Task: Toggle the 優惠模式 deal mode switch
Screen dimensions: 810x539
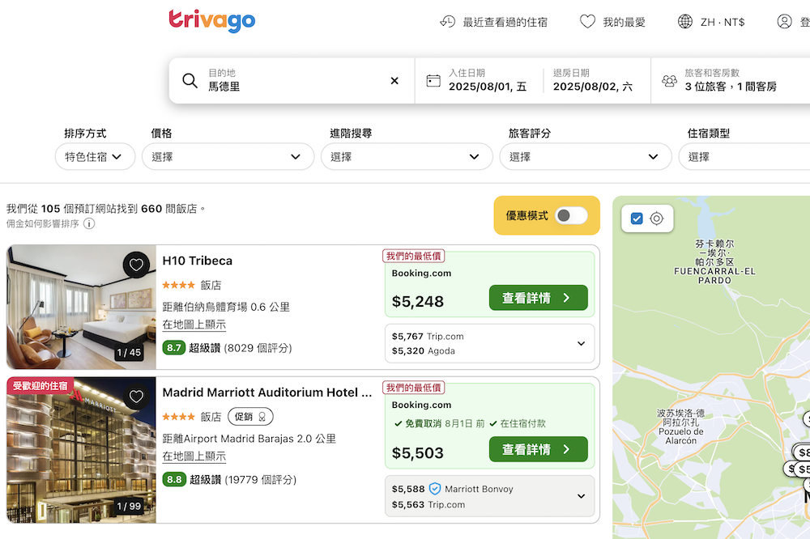Action: tap(571, 215)
